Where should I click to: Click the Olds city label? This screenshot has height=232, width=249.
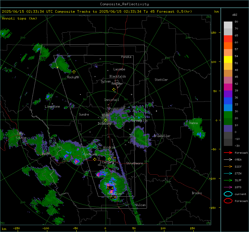pyautogui.click(x=105, y=115)
